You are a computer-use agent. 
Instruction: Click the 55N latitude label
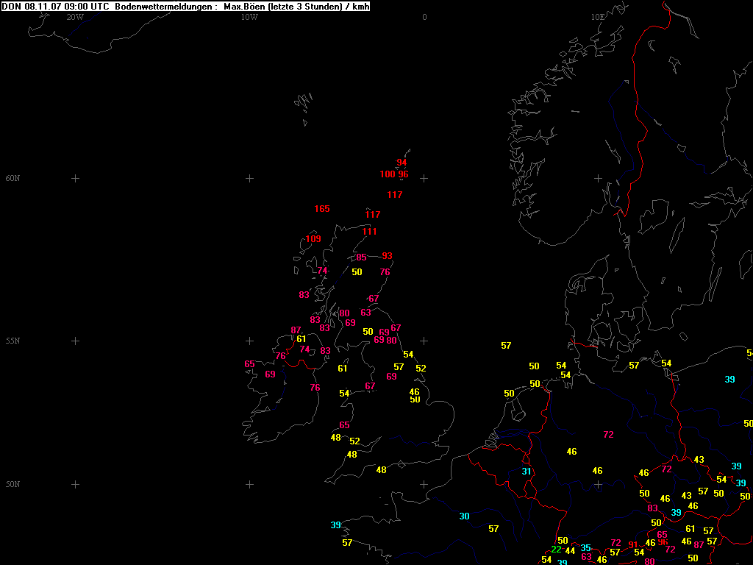[13, 341]
